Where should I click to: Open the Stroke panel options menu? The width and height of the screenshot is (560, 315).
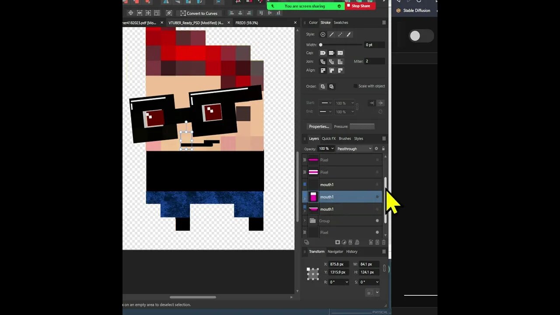384,22
